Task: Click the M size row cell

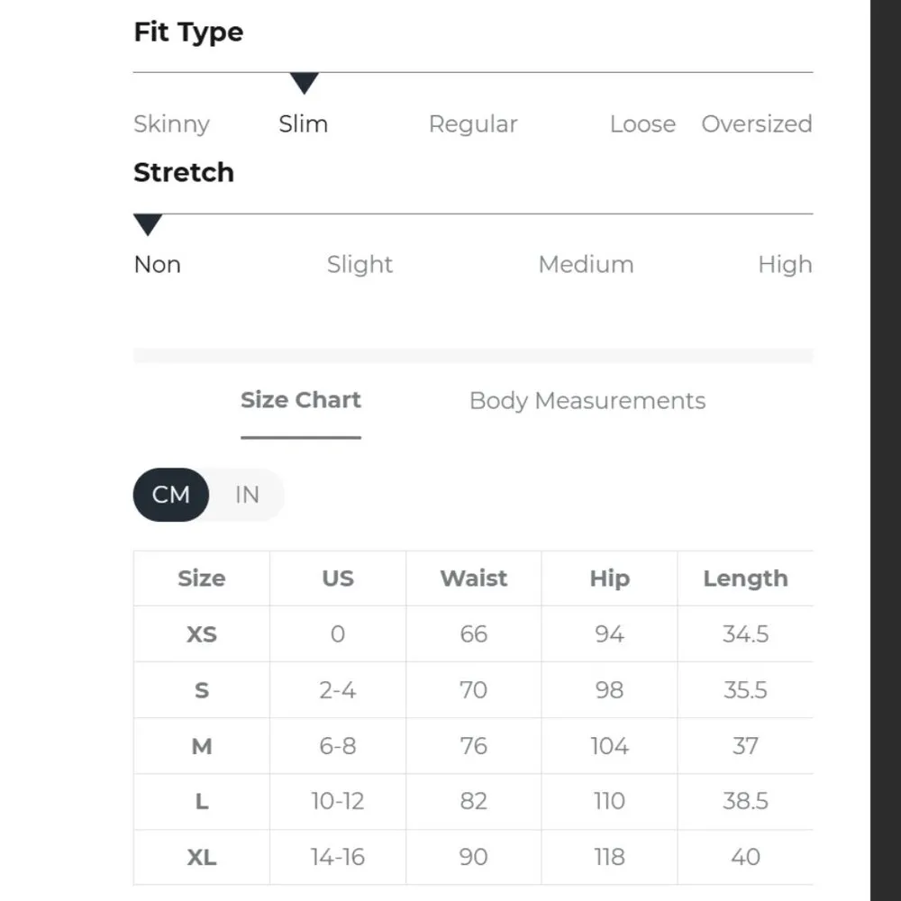Action: coord(202,746)
